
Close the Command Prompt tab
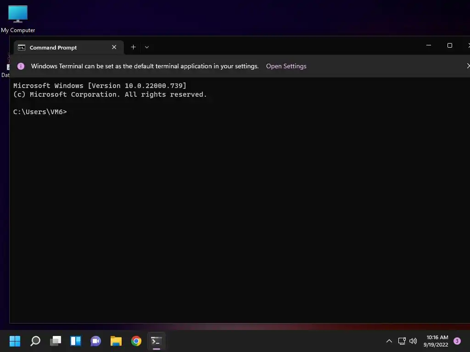pyautogui.click(x=114, y=47)
